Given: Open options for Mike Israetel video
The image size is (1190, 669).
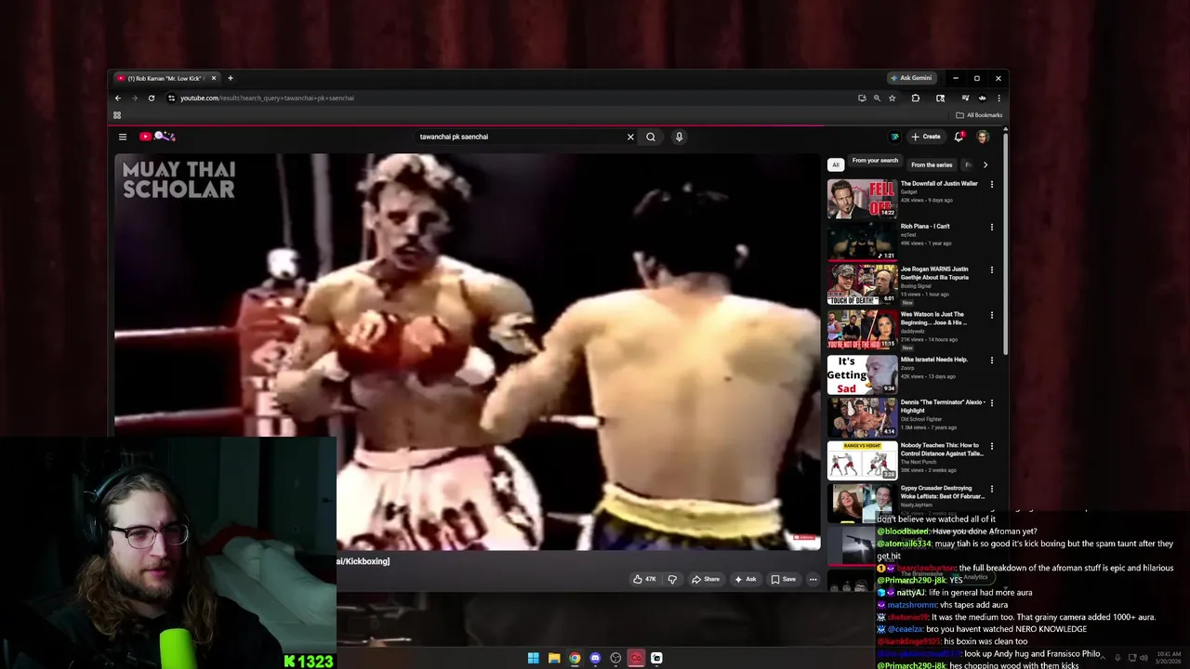Looking at the screenshot, I should click(x=992, y=360).
